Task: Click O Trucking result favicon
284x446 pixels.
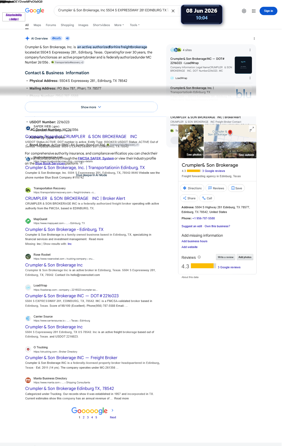Action: pyautogui.click(x=28, y=349)
